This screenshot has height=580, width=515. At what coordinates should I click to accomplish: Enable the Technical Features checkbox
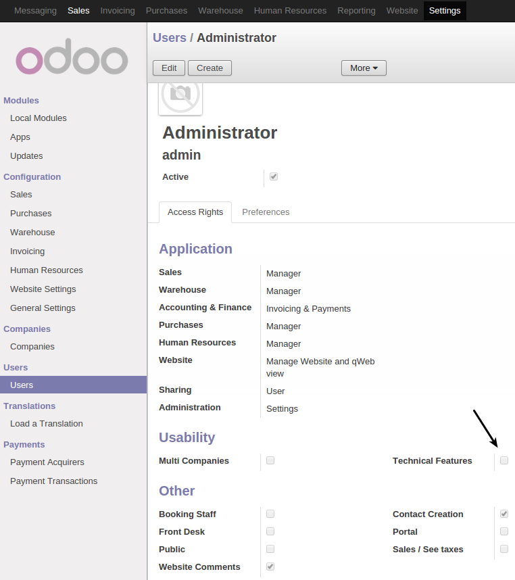(504, 460)
